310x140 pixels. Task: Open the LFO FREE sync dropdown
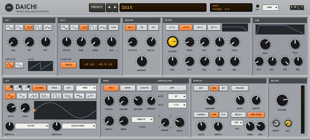coord(86,88)
